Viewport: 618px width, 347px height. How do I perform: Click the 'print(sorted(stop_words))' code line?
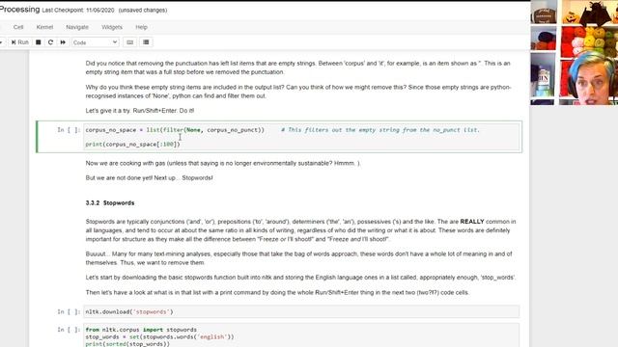[x=127, y=344]
